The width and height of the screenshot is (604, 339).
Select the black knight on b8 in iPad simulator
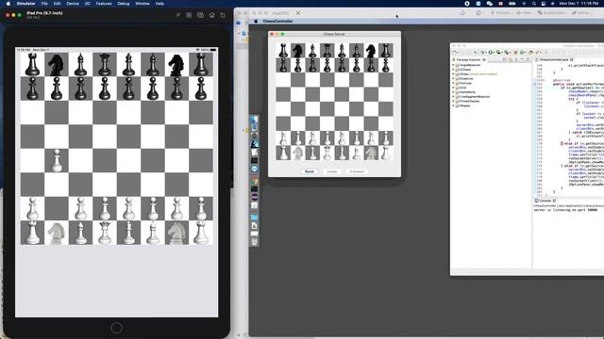click(57, 65)
